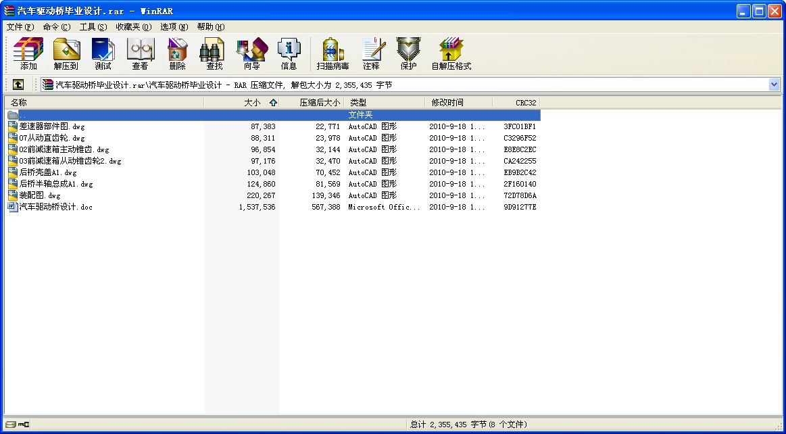The image size is (786, 434).
Task: Open the 选项(N) menu
Action: point(174,27)
